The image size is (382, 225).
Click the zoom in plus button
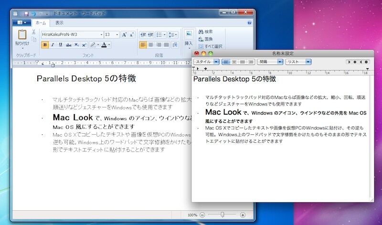[243, 215]
